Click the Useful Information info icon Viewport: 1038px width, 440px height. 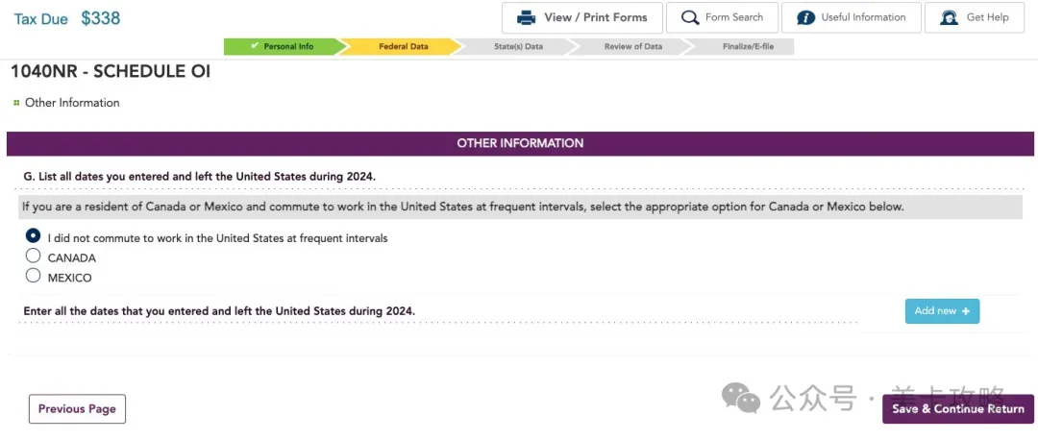coord(805,17)
